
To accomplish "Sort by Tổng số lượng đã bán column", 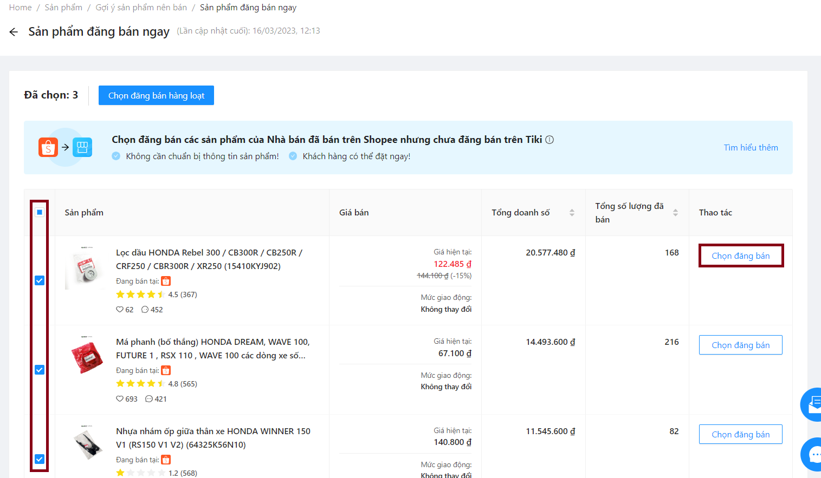I will [x=675, y=213].
